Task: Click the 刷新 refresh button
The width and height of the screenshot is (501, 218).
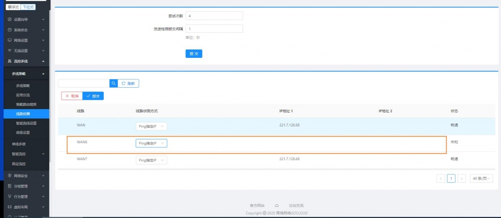Action: pos(128,84)
